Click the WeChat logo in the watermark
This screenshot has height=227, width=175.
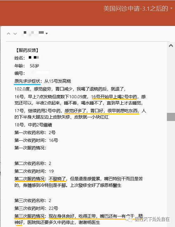(x=129, y=219)
